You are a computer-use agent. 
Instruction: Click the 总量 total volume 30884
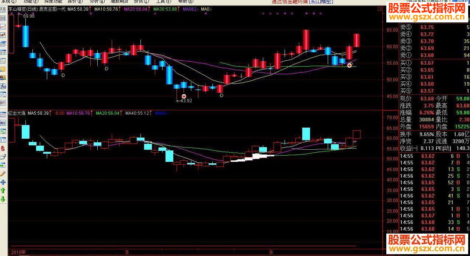coord(427,120)
